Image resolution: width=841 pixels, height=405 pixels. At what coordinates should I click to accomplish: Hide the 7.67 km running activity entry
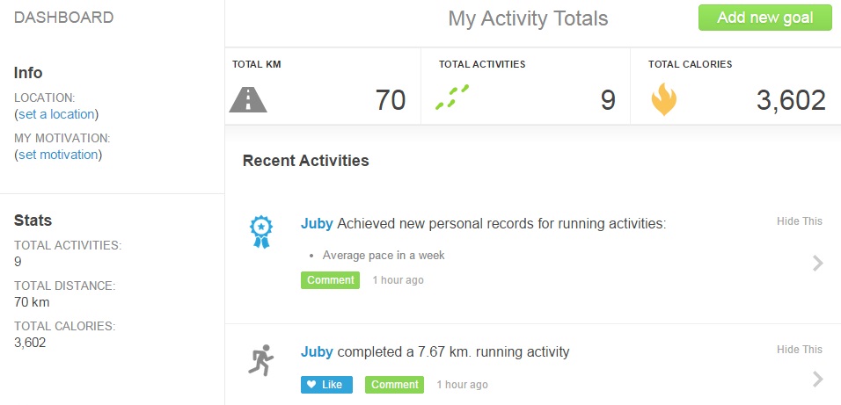[799, 350]
